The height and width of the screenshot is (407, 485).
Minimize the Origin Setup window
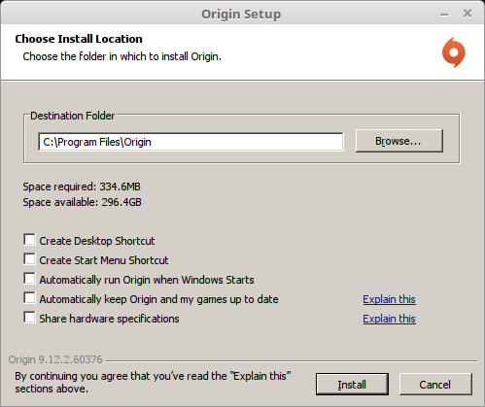(444, 15)
